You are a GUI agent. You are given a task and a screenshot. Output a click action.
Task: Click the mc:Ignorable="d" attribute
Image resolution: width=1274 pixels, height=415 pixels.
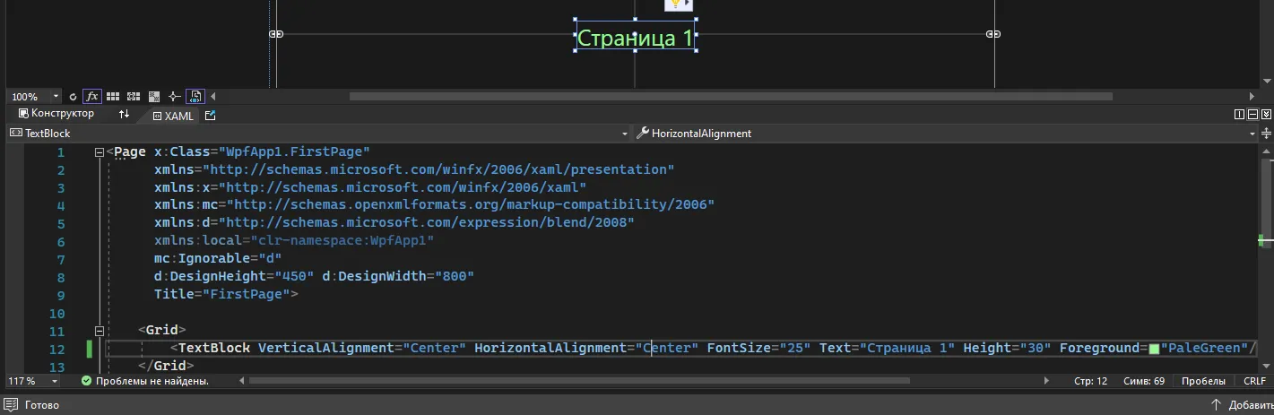tap(218, 259)
